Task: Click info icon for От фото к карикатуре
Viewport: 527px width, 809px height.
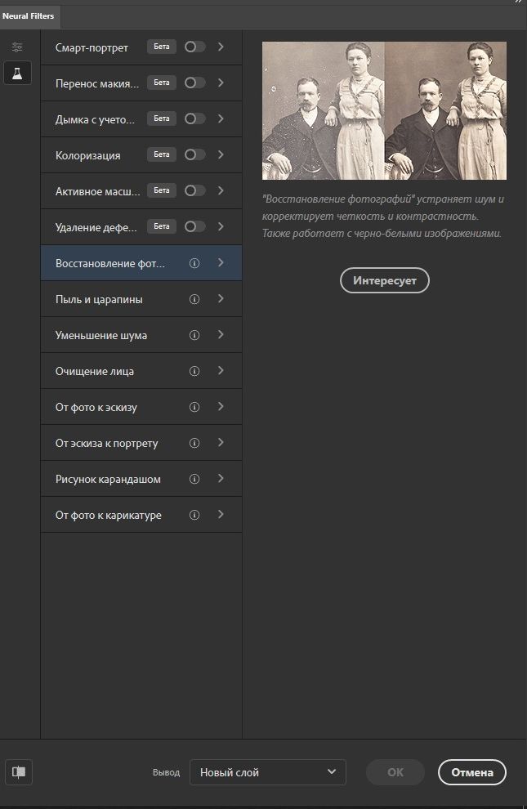Action: [194, 515]
